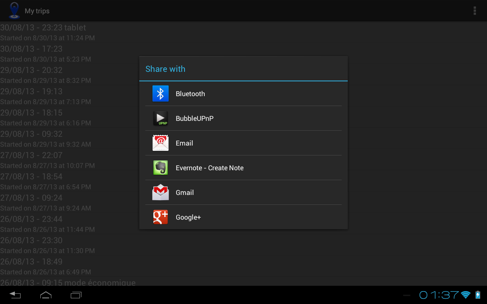Choose BubbleUPnP in share list

click(243, 118)
